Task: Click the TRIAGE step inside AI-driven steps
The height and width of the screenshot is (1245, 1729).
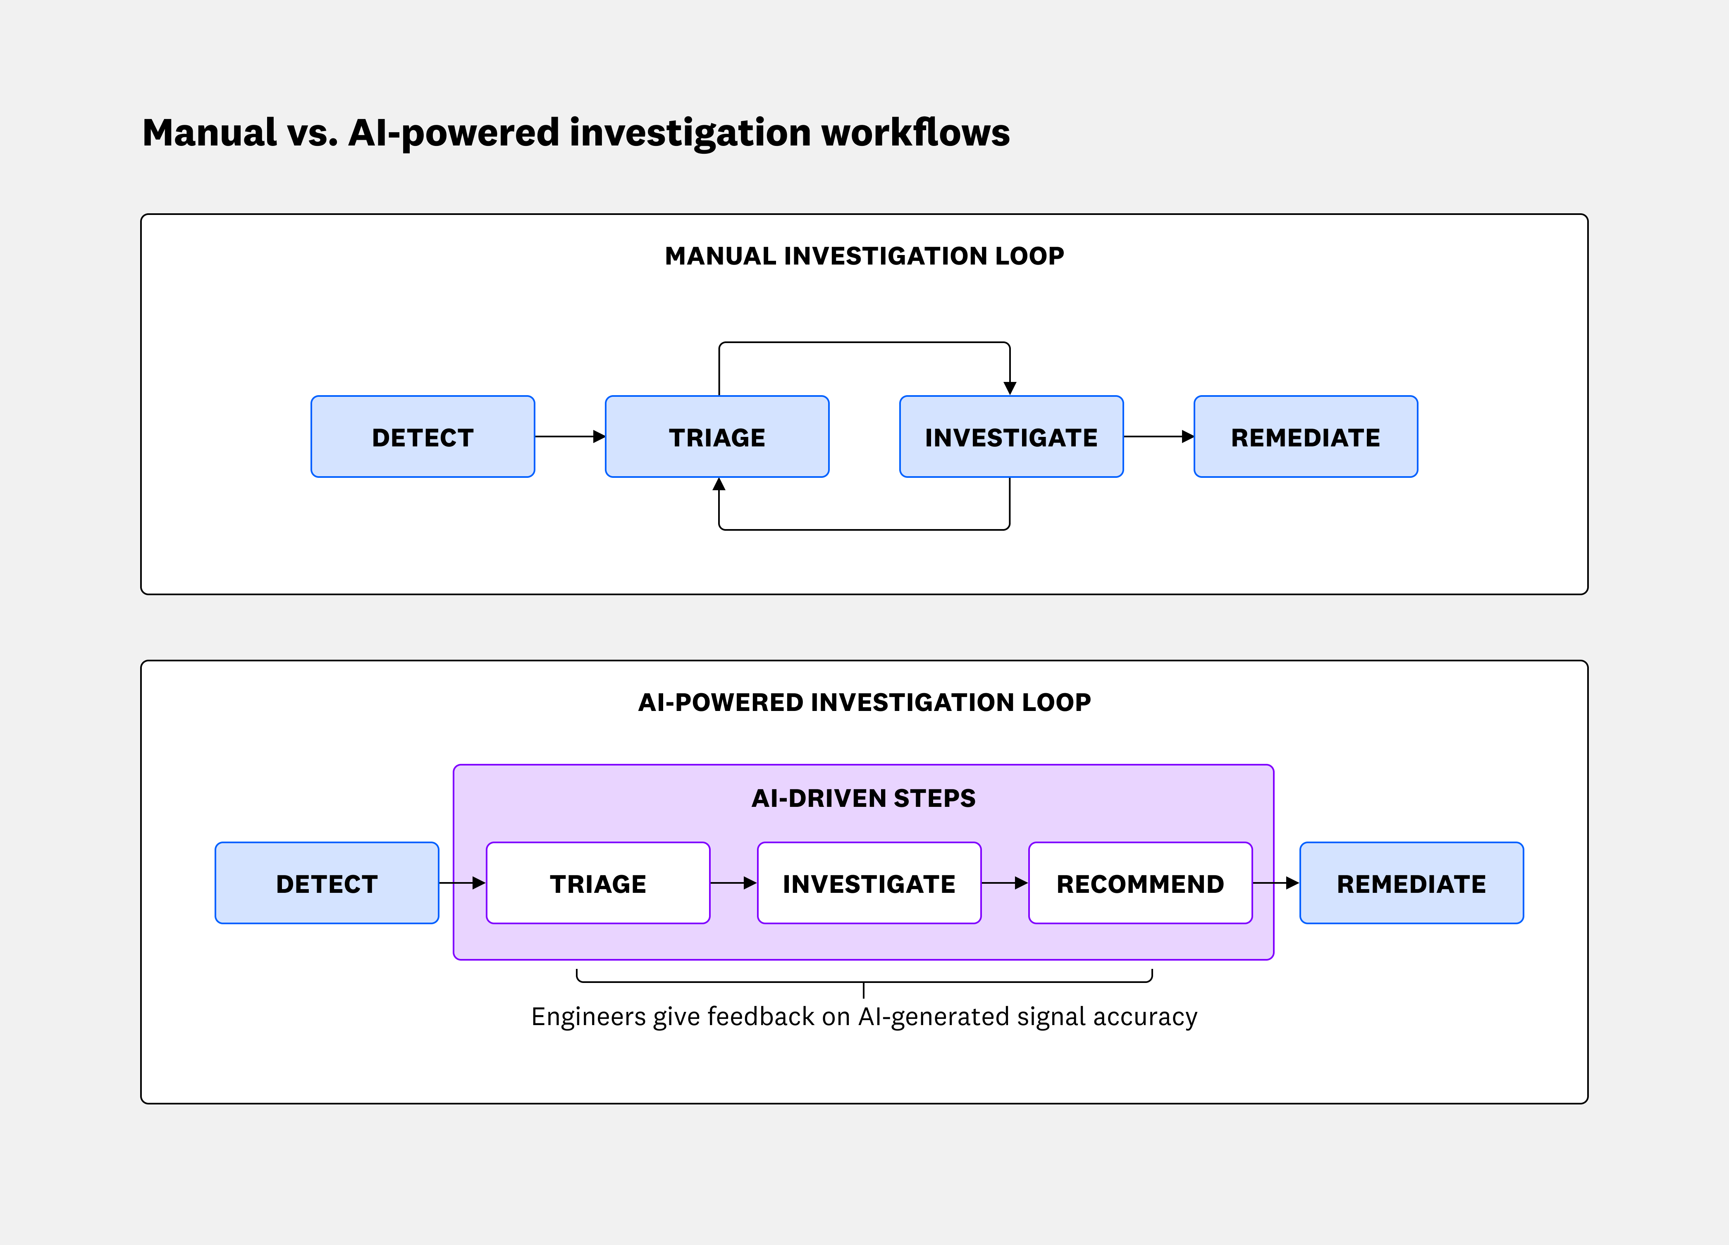Action: (598, 883)
